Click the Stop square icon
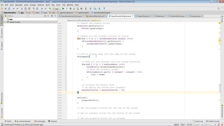The width and height of the screenshot is (224, 126). (x=81, y=9)
